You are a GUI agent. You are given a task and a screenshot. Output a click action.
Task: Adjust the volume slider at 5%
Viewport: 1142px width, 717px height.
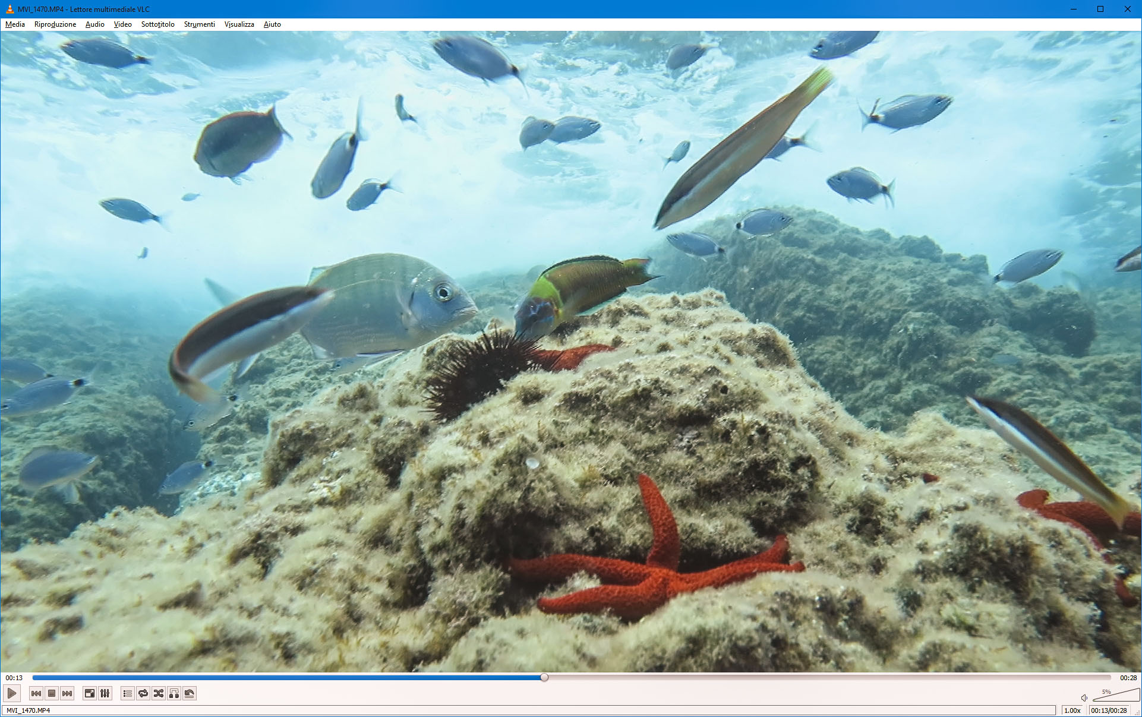click(x=1116, y=694)
